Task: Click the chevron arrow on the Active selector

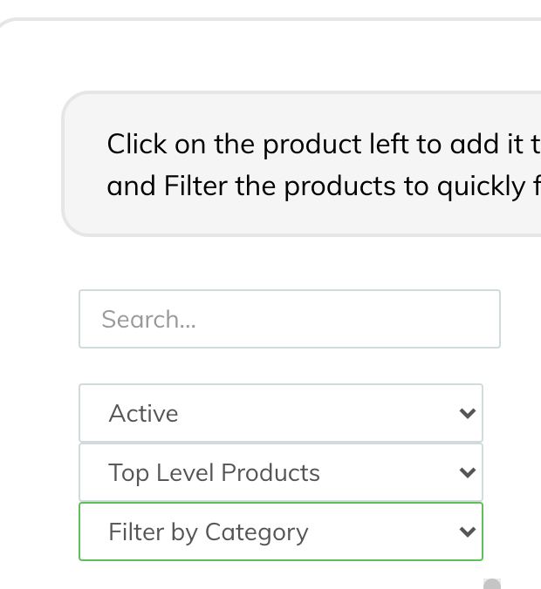Action: [468, 413]
